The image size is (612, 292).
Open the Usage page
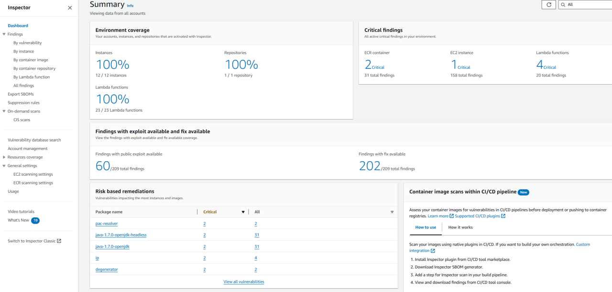[x=13, y=191]
